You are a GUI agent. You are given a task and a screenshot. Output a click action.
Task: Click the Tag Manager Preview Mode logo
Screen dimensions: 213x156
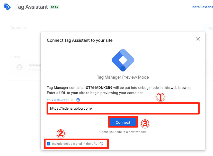click(123, 60)
